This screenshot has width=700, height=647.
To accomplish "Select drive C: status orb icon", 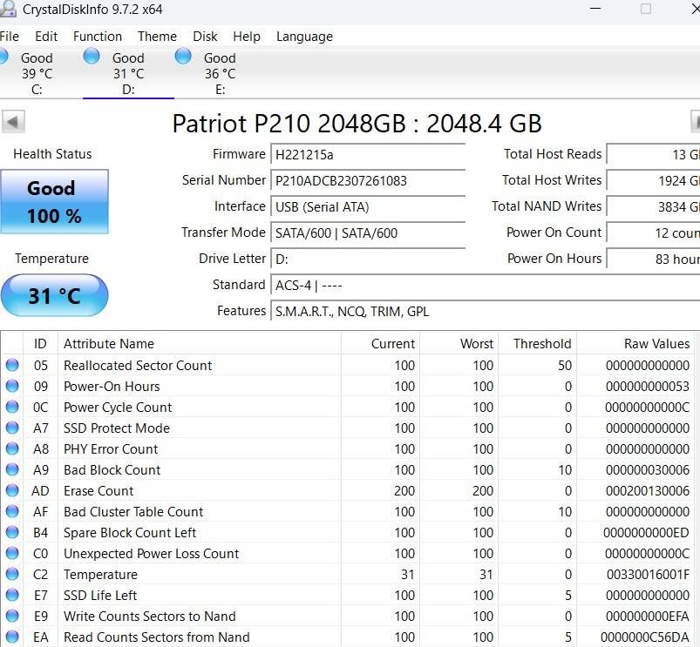I will click(x=3, y=57).
